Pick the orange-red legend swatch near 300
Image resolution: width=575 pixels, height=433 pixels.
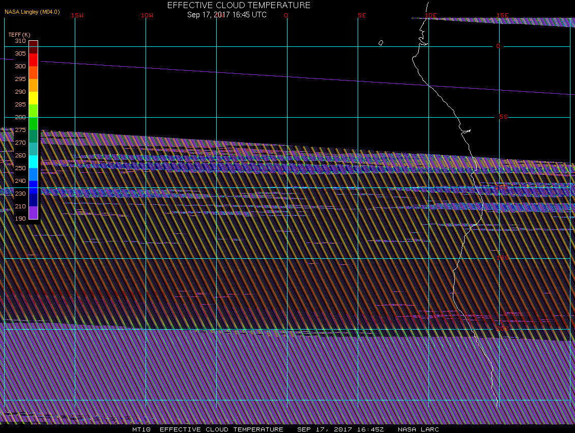tap(34, 72)
